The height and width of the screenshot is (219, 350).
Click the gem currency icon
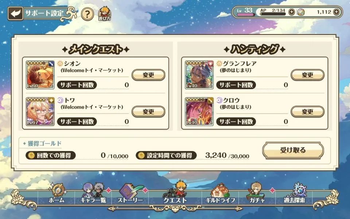[301, 12]
